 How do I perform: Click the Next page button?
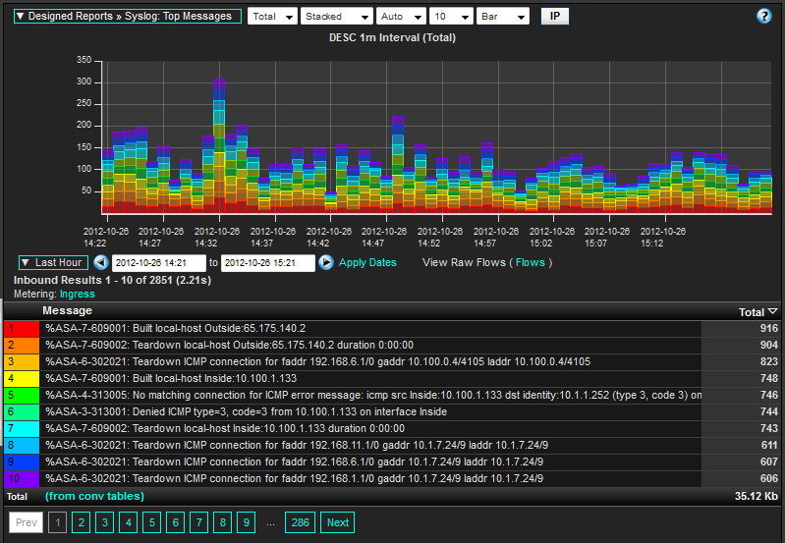click(x=337, y=522)
